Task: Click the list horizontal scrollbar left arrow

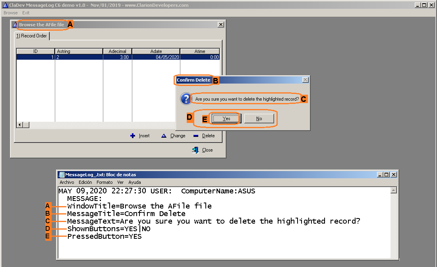Action: [x=20, y=125]
